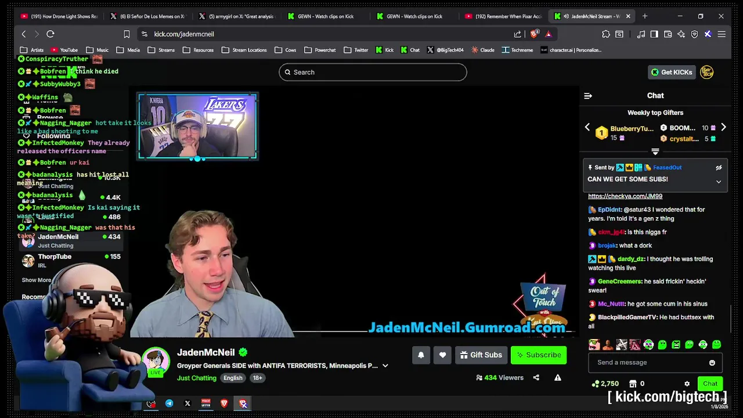Click the English language tag

(x=233, y=378)
